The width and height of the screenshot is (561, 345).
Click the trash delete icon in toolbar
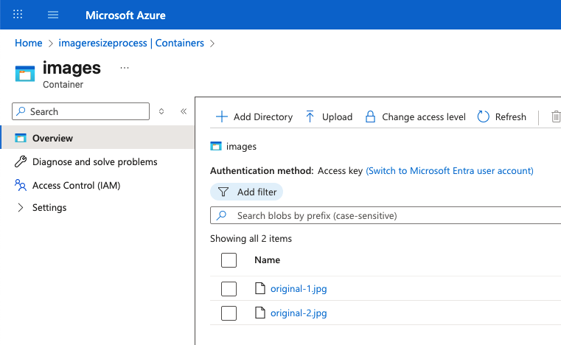tap(556, 116)
